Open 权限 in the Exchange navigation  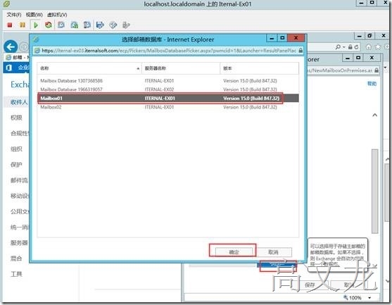click(x=16, y=118)
